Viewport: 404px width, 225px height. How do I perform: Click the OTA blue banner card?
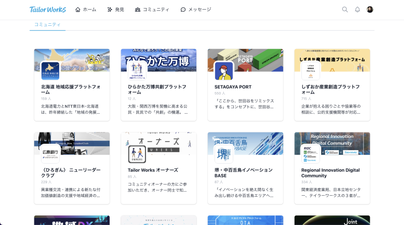245,220
